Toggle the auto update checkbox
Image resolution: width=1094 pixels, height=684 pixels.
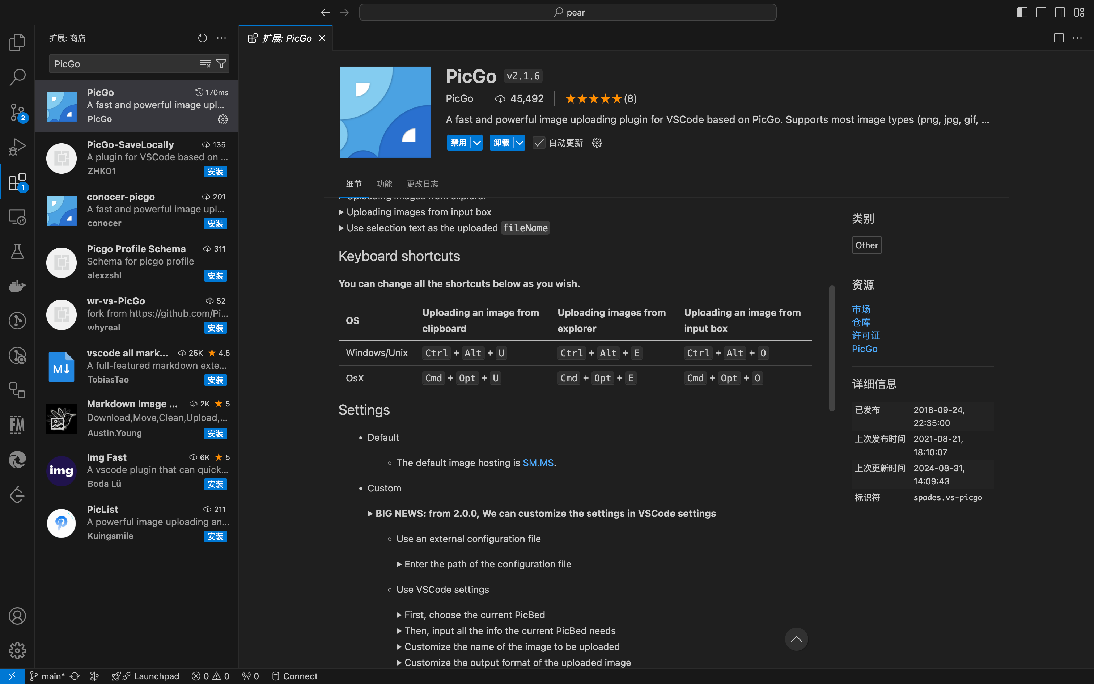[539, 143]
